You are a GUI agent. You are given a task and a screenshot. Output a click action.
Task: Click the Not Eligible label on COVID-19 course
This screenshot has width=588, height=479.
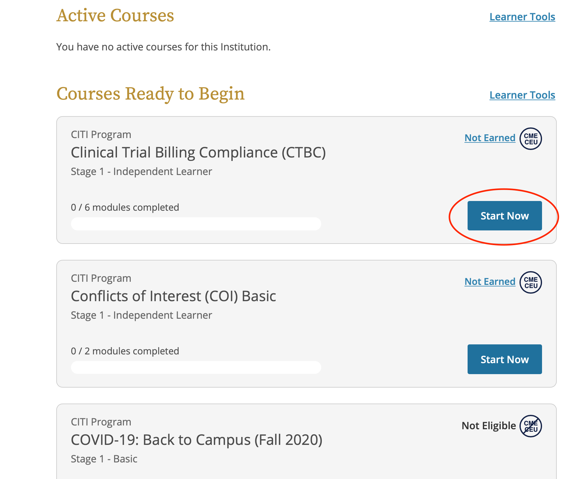point(488,426)
